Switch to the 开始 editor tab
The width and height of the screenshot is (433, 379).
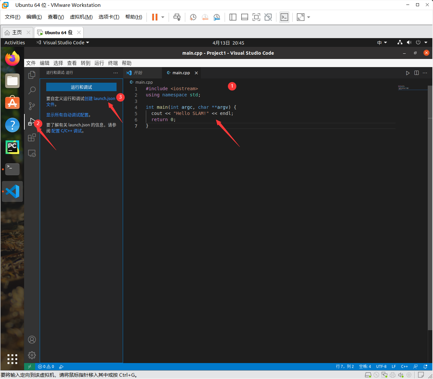(x=143, y=73)
